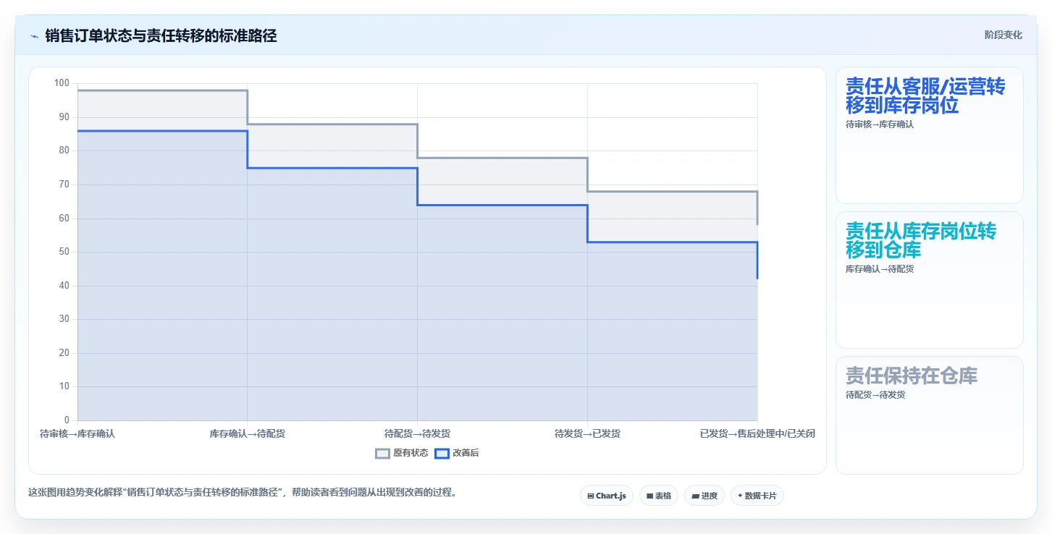Click the diamond icon inside the 数据卡片 tag

click(x=740, y=496)
